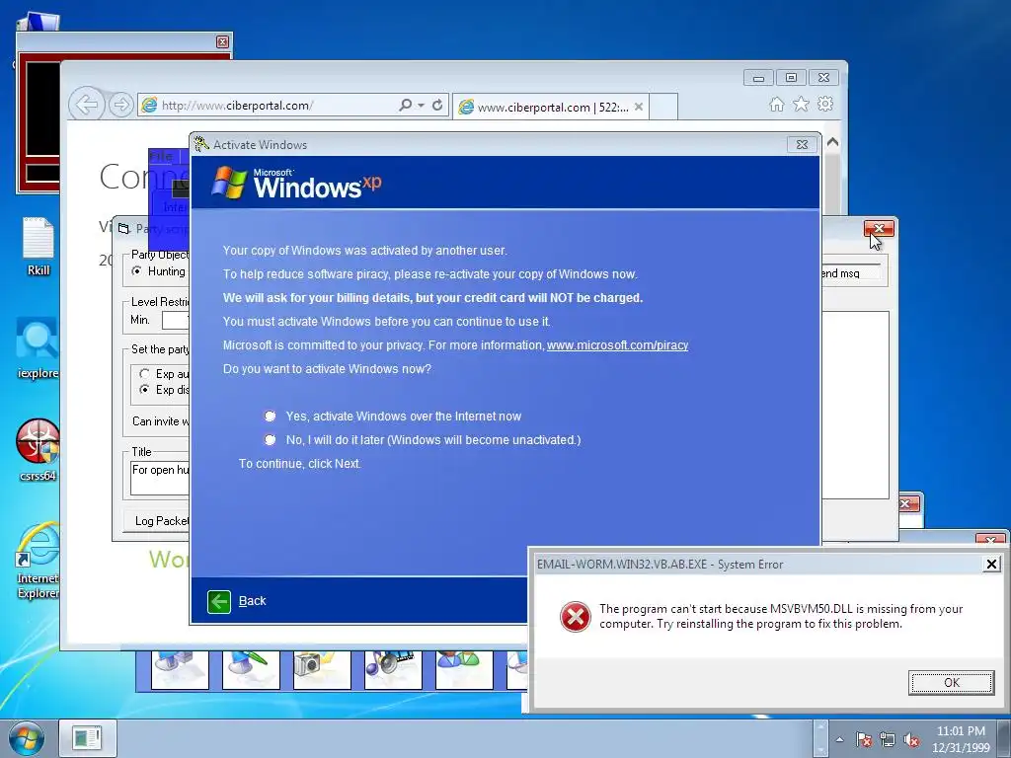Open Internet Explorer desktop shortcut

[x=39, y=560]
